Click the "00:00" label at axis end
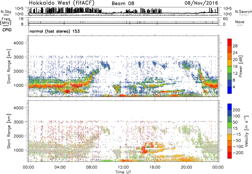This screenshot has height=174, width=252. 218,167
